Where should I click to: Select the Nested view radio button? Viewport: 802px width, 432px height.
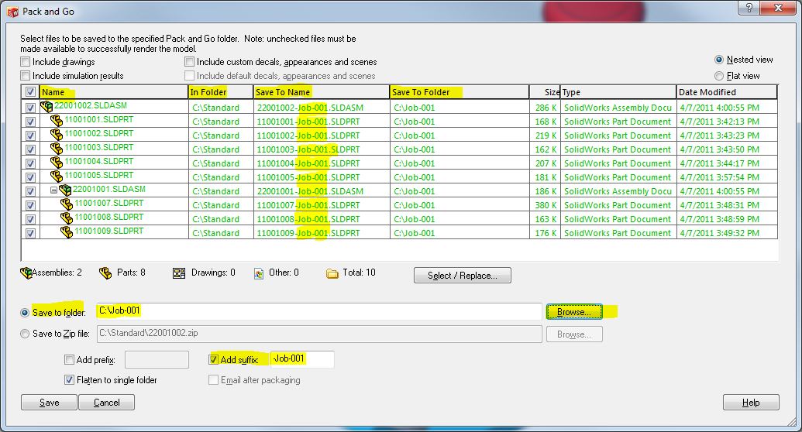(718, 60)
